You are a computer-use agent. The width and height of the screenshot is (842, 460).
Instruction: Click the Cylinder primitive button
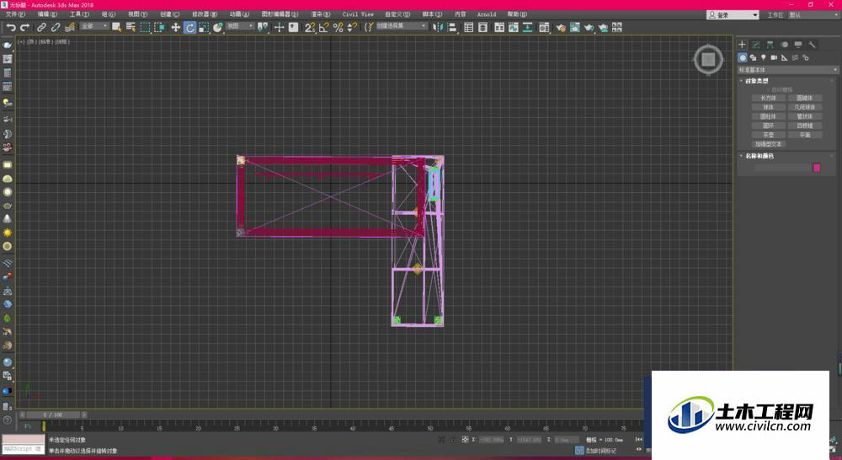pos(769,116)
